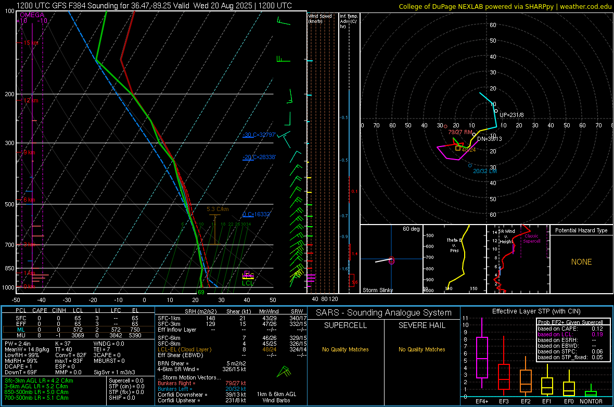Click the MU parcel row label
The height and width of the screenshot is (407, 614).
pyautogui.click(x=21, y=335)
